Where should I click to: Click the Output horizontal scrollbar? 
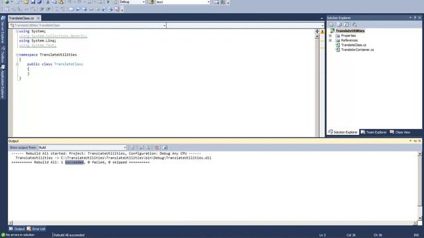pos(213,223)
